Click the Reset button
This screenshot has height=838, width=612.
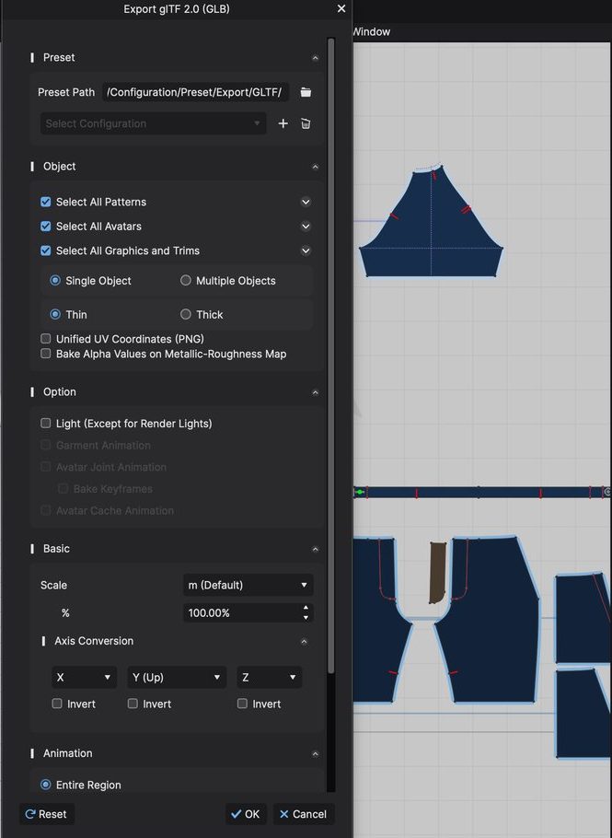click(46, 814)
